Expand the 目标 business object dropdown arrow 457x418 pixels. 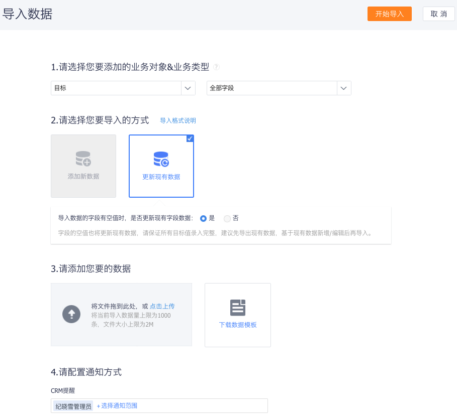tap(188, 88)
